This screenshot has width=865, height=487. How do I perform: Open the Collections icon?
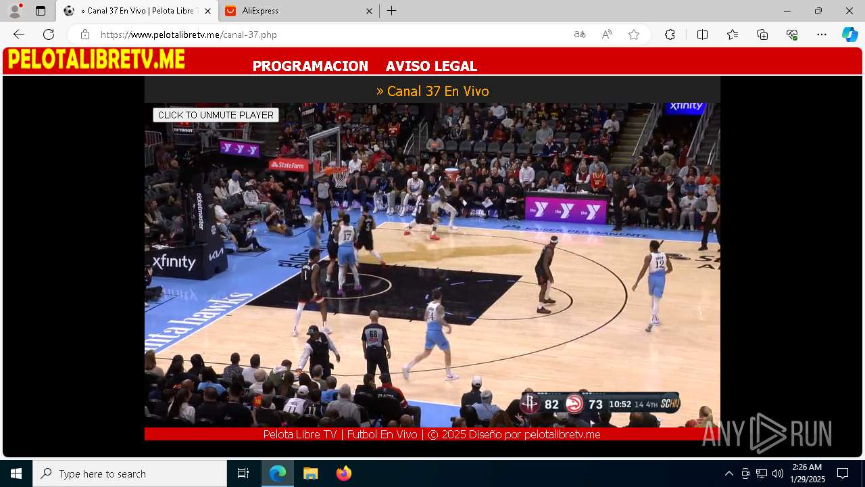click(x=762, y=34)
